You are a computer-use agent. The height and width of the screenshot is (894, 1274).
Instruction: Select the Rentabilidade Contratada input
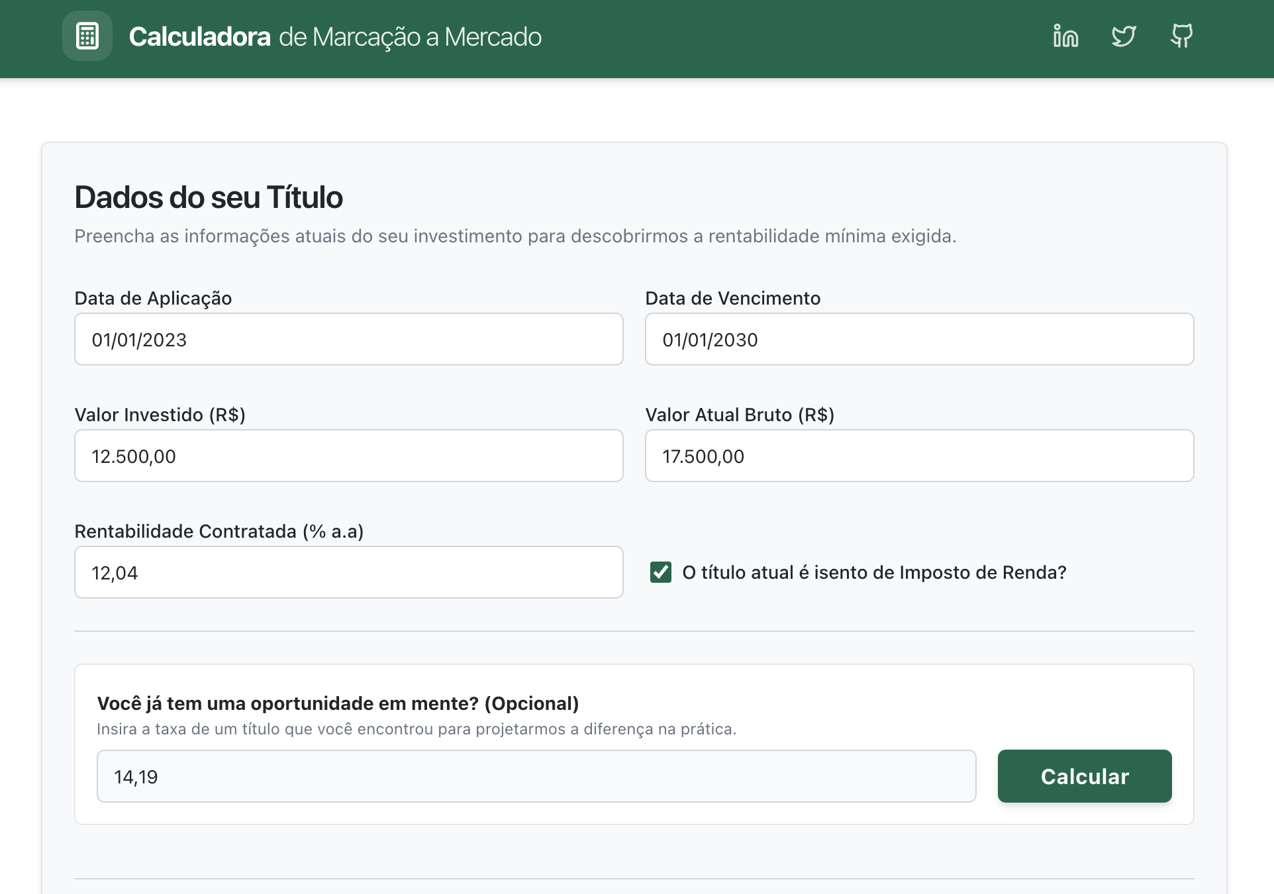point(348,572)
